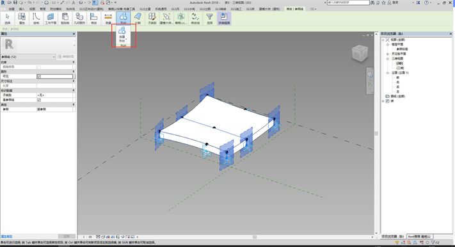Open the 视图 ribbon tab
The height and width of the screenshot is (247, 455).
tap(32, 9)
